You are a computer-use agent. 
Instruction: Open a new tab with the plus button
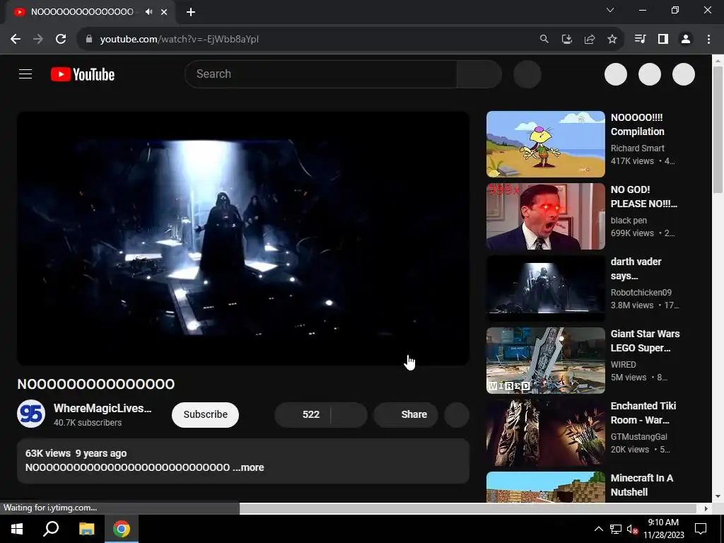coord(191,12)
